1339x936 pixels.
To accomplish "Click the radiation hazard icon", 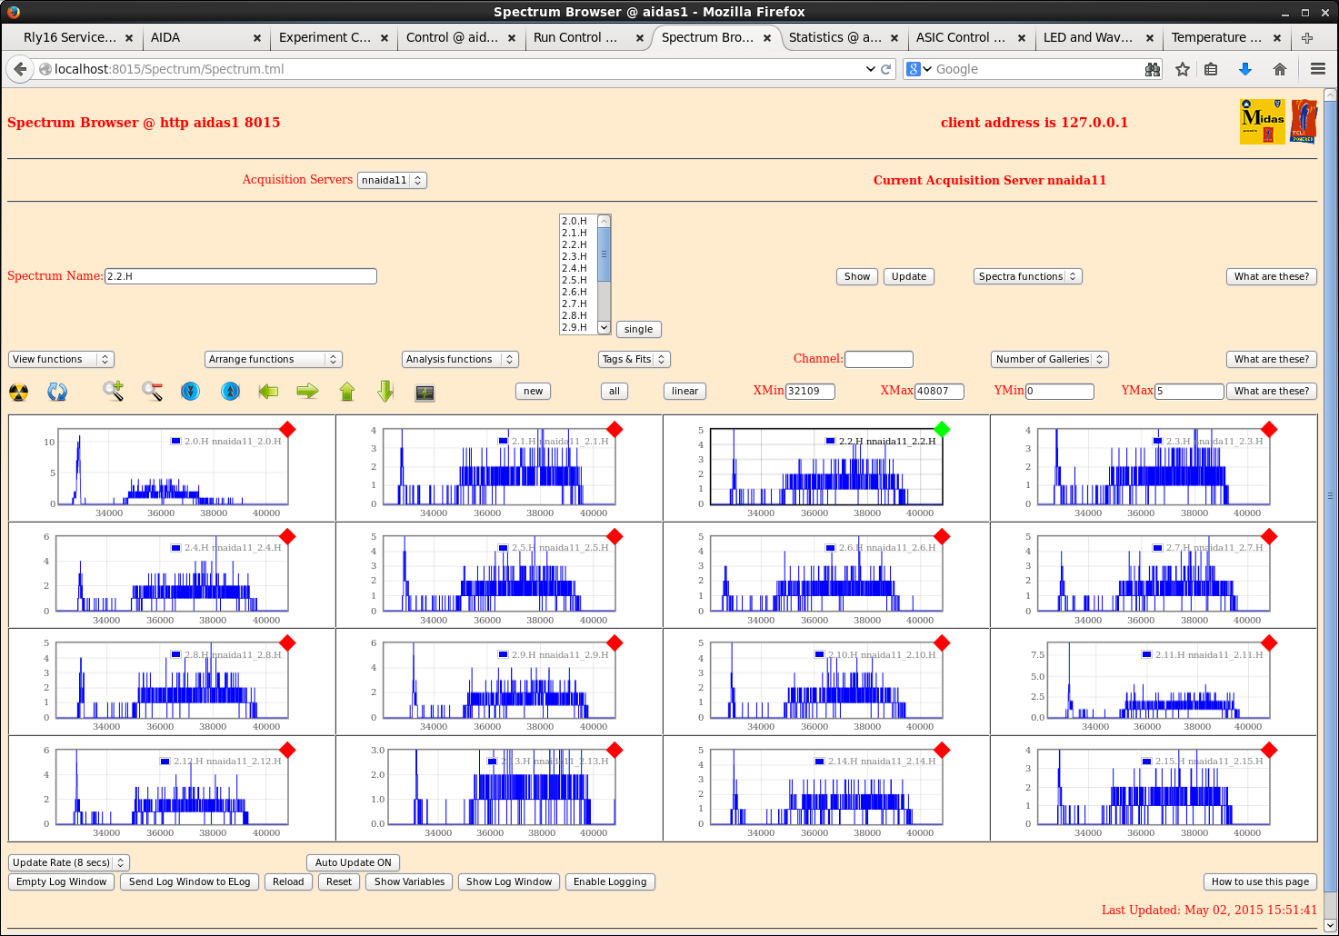I will [x=18, y=392].
